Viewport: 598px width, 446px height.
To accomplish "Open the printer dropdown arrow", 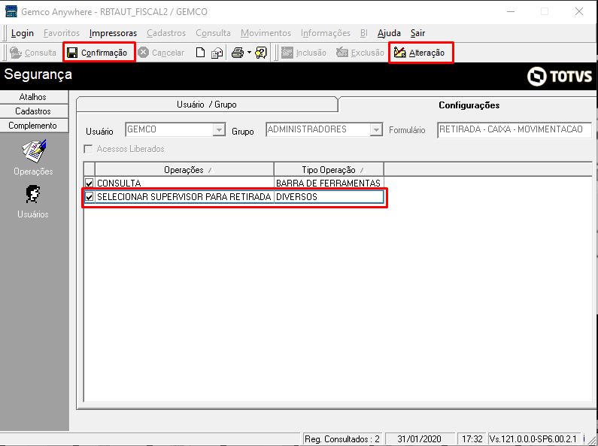I will (x=249, y=53).
